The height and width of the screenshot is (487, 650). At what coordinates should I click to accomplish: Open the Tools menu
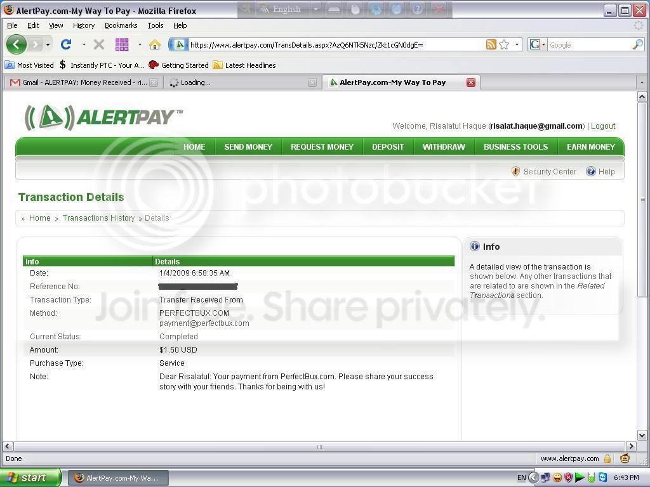(x=156, y=25)
